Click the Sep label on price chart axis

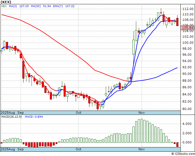coord(21,113)
